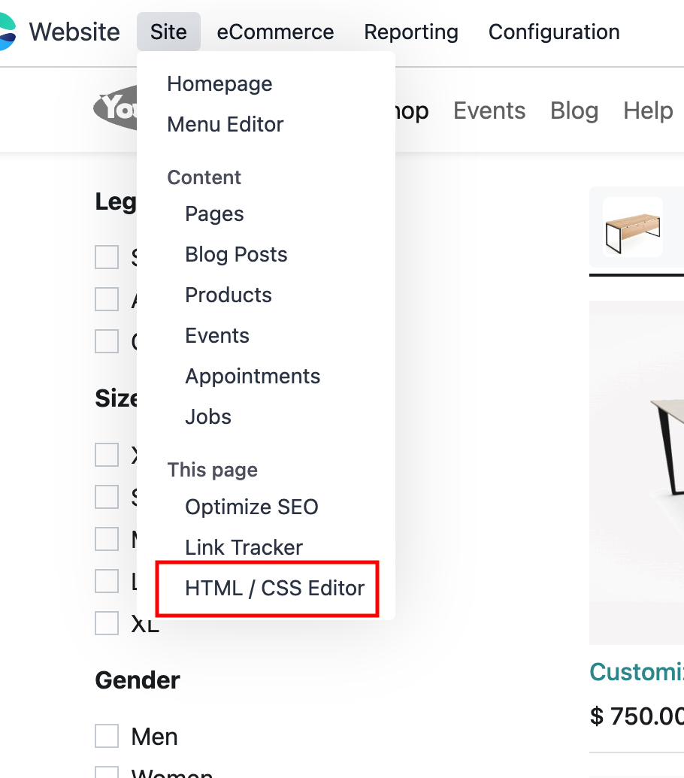Open the Site menu
The width and height of the screenshot is (684, 778).
(168, 32)
